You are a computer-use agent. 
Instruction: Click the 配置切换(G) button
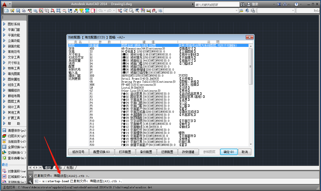coord(102,152)
